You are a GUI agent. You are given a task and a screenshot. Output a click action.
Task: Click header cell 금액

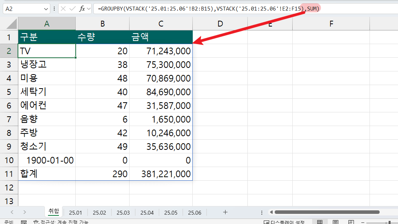coord(161,37)
